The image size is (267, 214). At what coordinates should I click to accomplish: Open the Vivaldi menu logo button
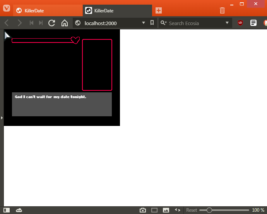[7, 8]
